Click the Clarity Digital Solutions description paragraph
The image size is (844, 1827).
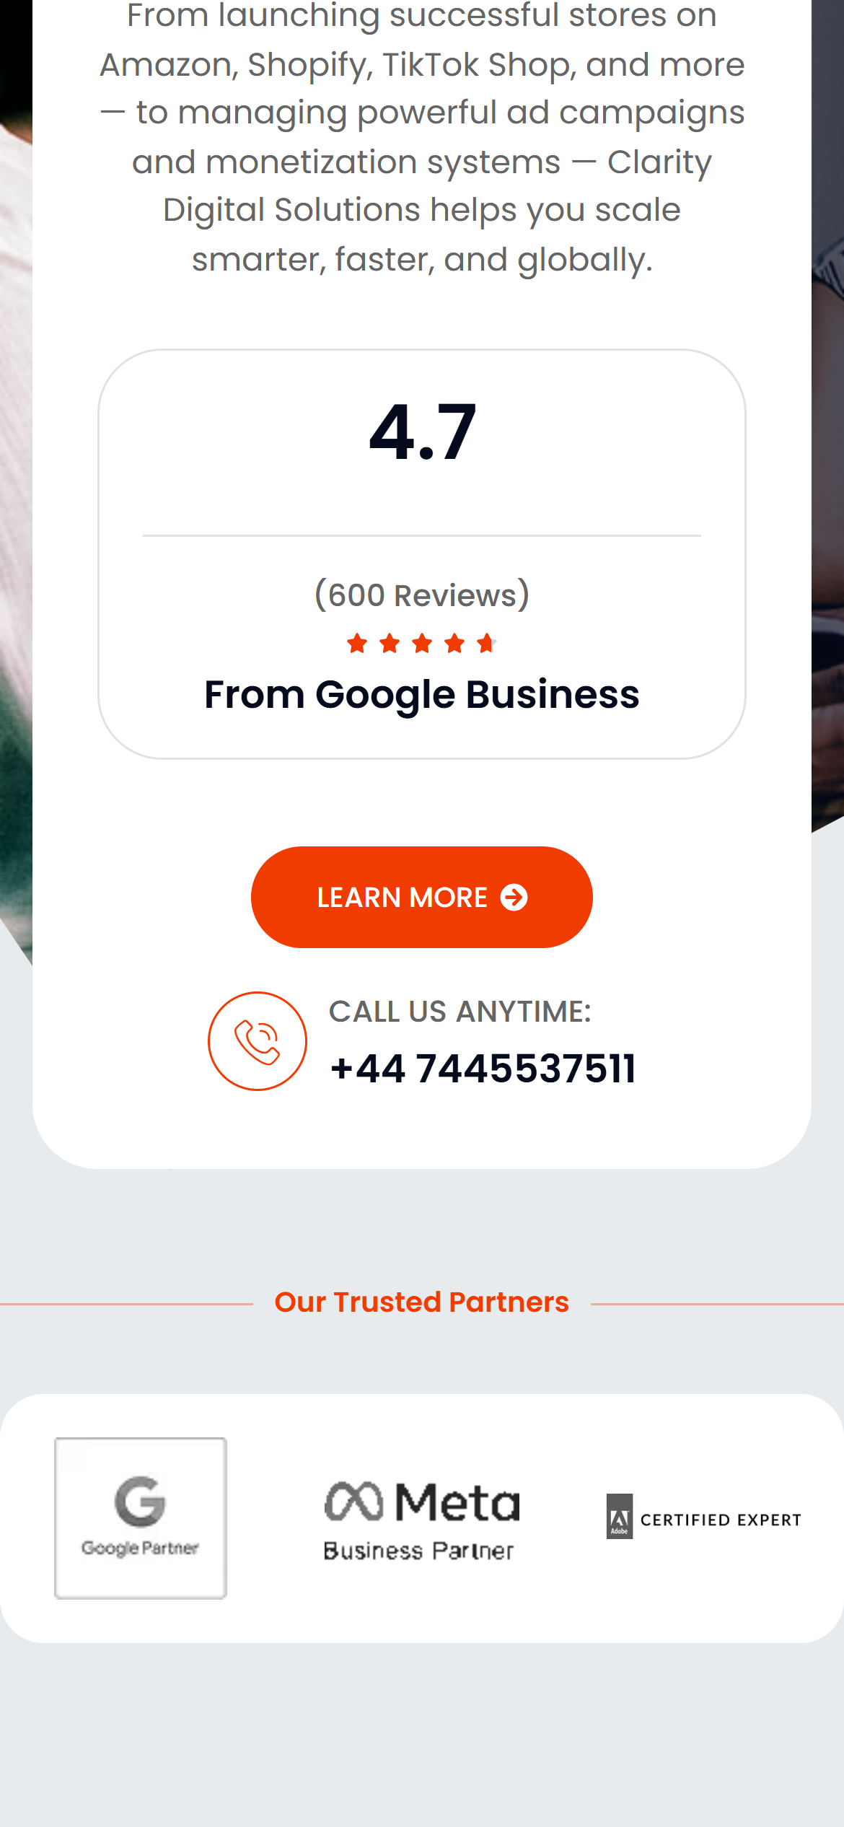(x=422, y=137)
